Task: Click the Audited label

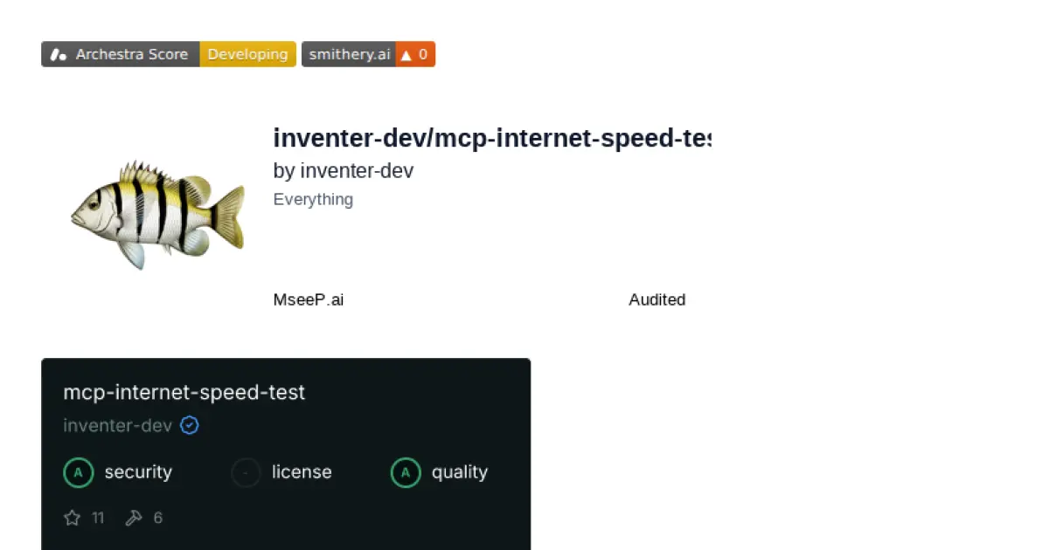Action: (x=656, y=299)
